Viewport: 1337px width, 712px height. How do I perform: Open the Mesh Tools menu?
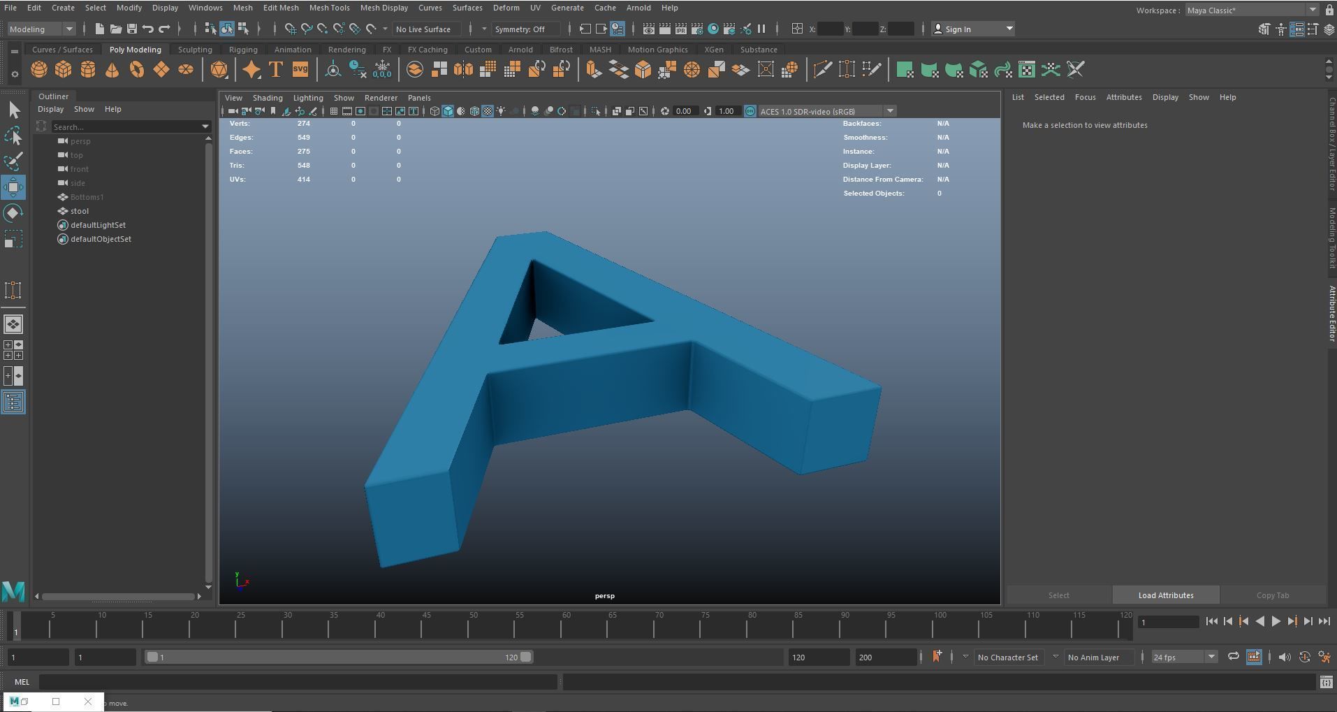point(329,8)
